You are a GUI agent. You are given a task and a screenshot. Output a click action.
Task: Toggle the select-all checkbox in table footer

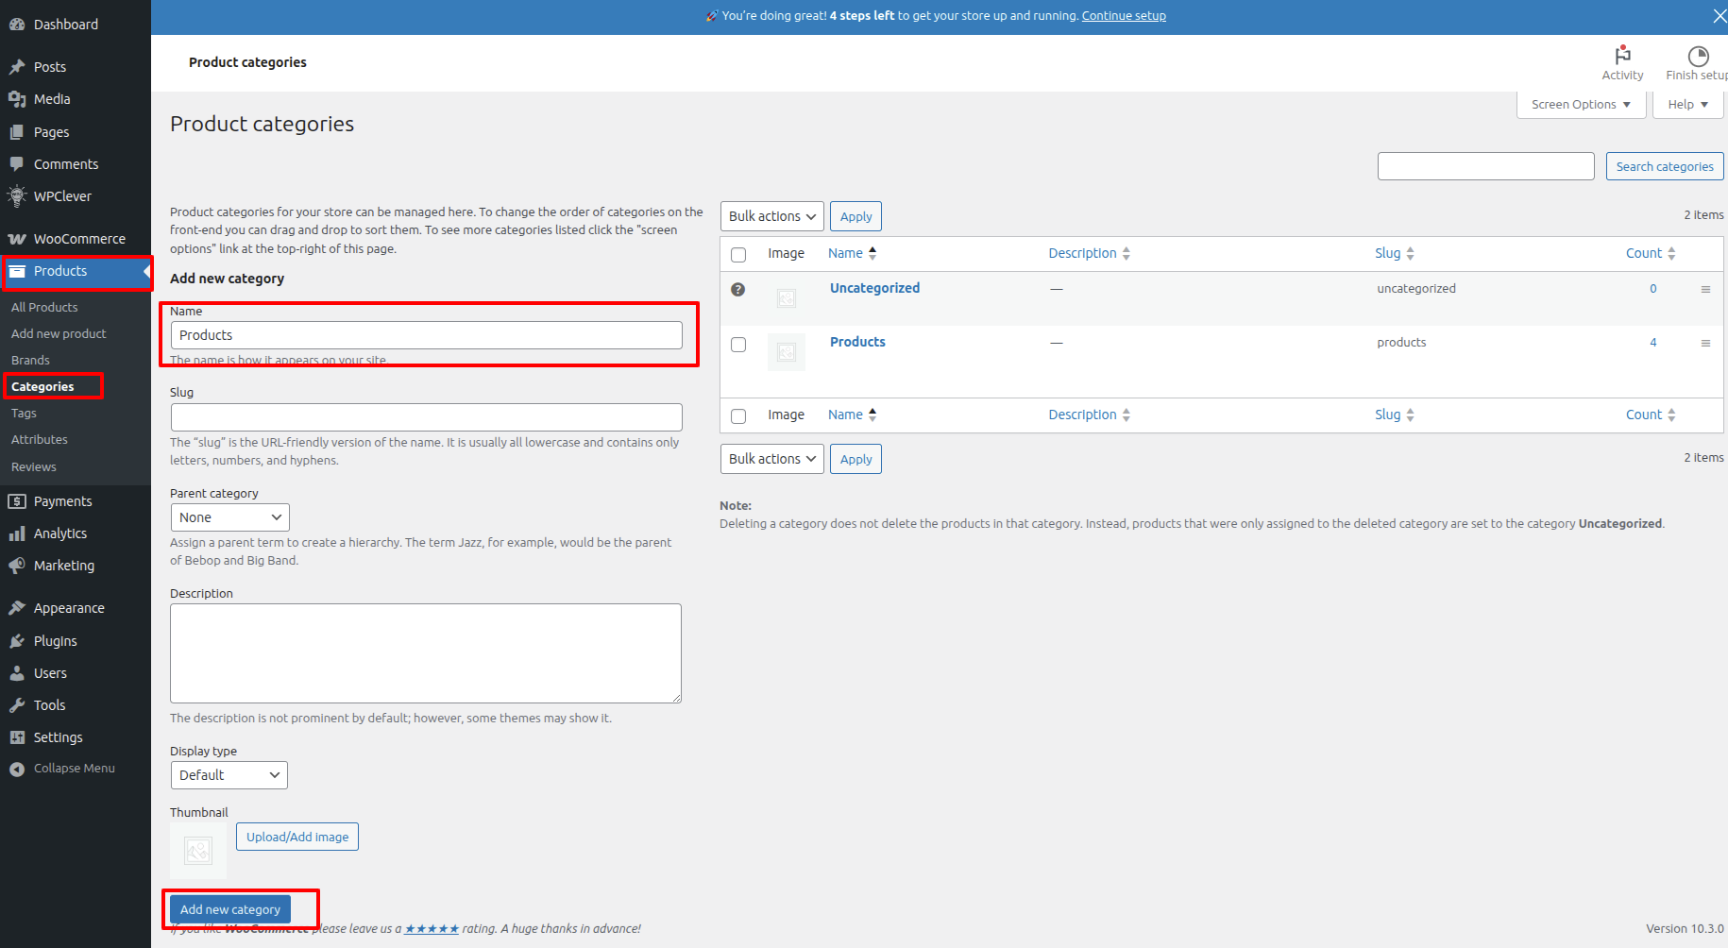pos(738,416)
